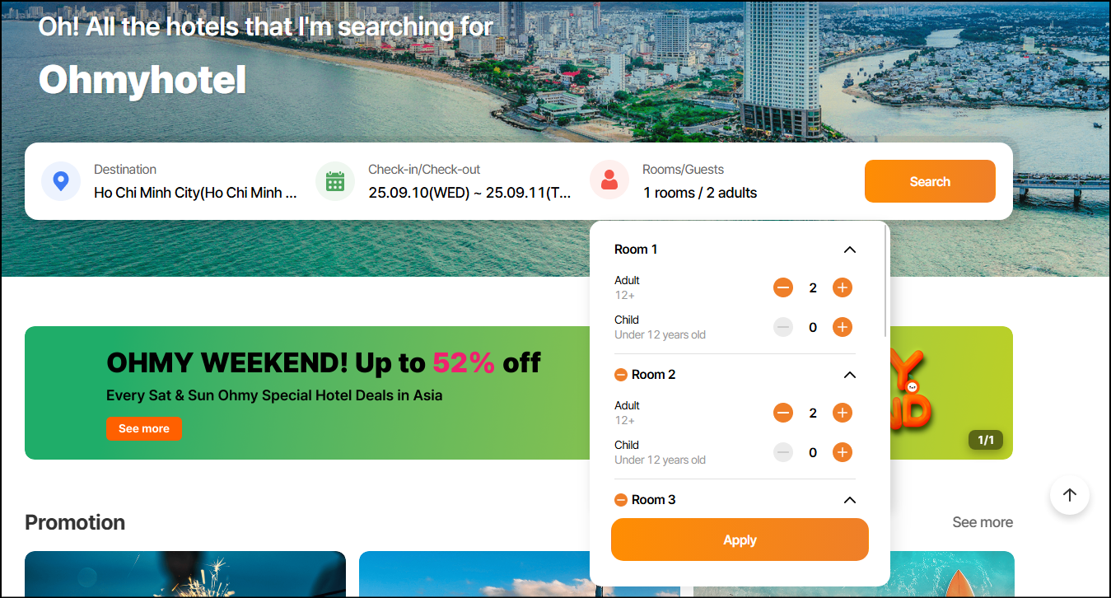Remove Room 2 with minus icon
The width and height of the screenshot is (1111, 598).
(621, 375)
